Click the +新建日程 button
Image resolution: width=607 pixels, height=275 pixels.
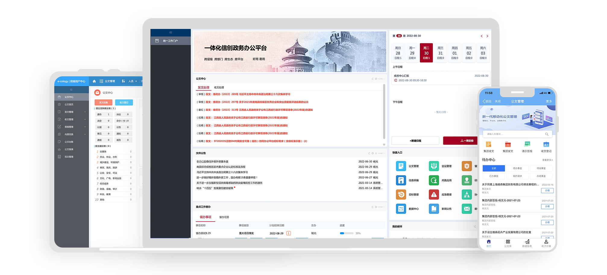[x=415, y=141]
